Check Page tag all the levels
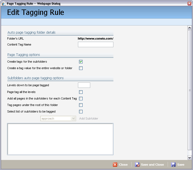Viewport: 193px width, 170px height. [x=81, y=92]
